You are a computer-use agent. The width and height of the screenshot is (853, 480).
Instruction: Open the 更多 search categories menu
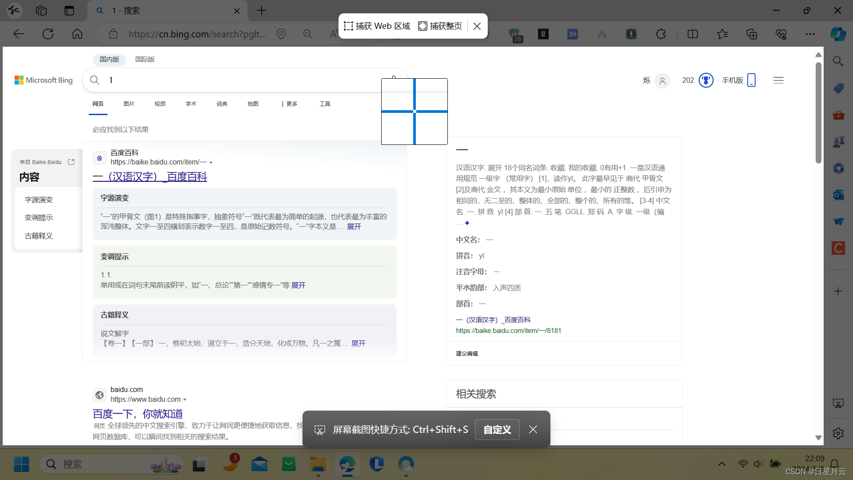click(289, 104)
